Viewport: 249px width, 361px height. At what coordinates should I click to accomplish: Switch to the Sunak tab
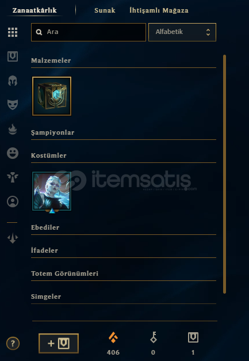(105, 10)
